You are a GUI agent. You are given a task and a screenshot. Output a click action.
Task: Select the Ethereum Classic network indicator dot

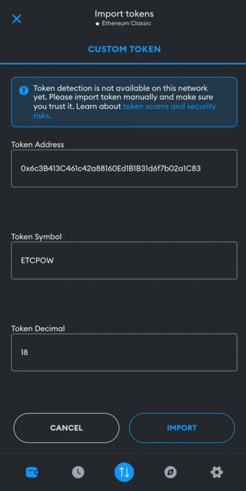coord(98,23)
